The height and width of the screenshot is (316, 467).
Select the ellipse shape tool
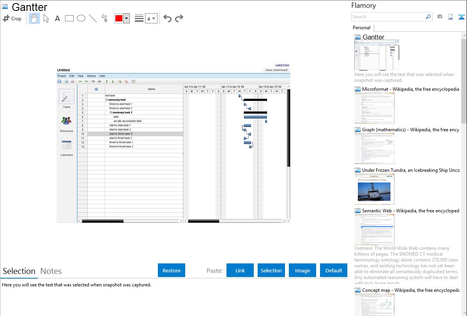click(81, 18)
